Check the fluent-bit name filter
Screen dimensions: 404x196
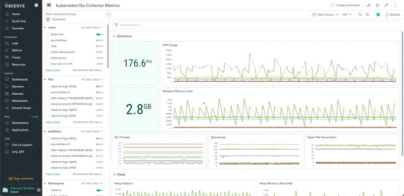point(47,34)
